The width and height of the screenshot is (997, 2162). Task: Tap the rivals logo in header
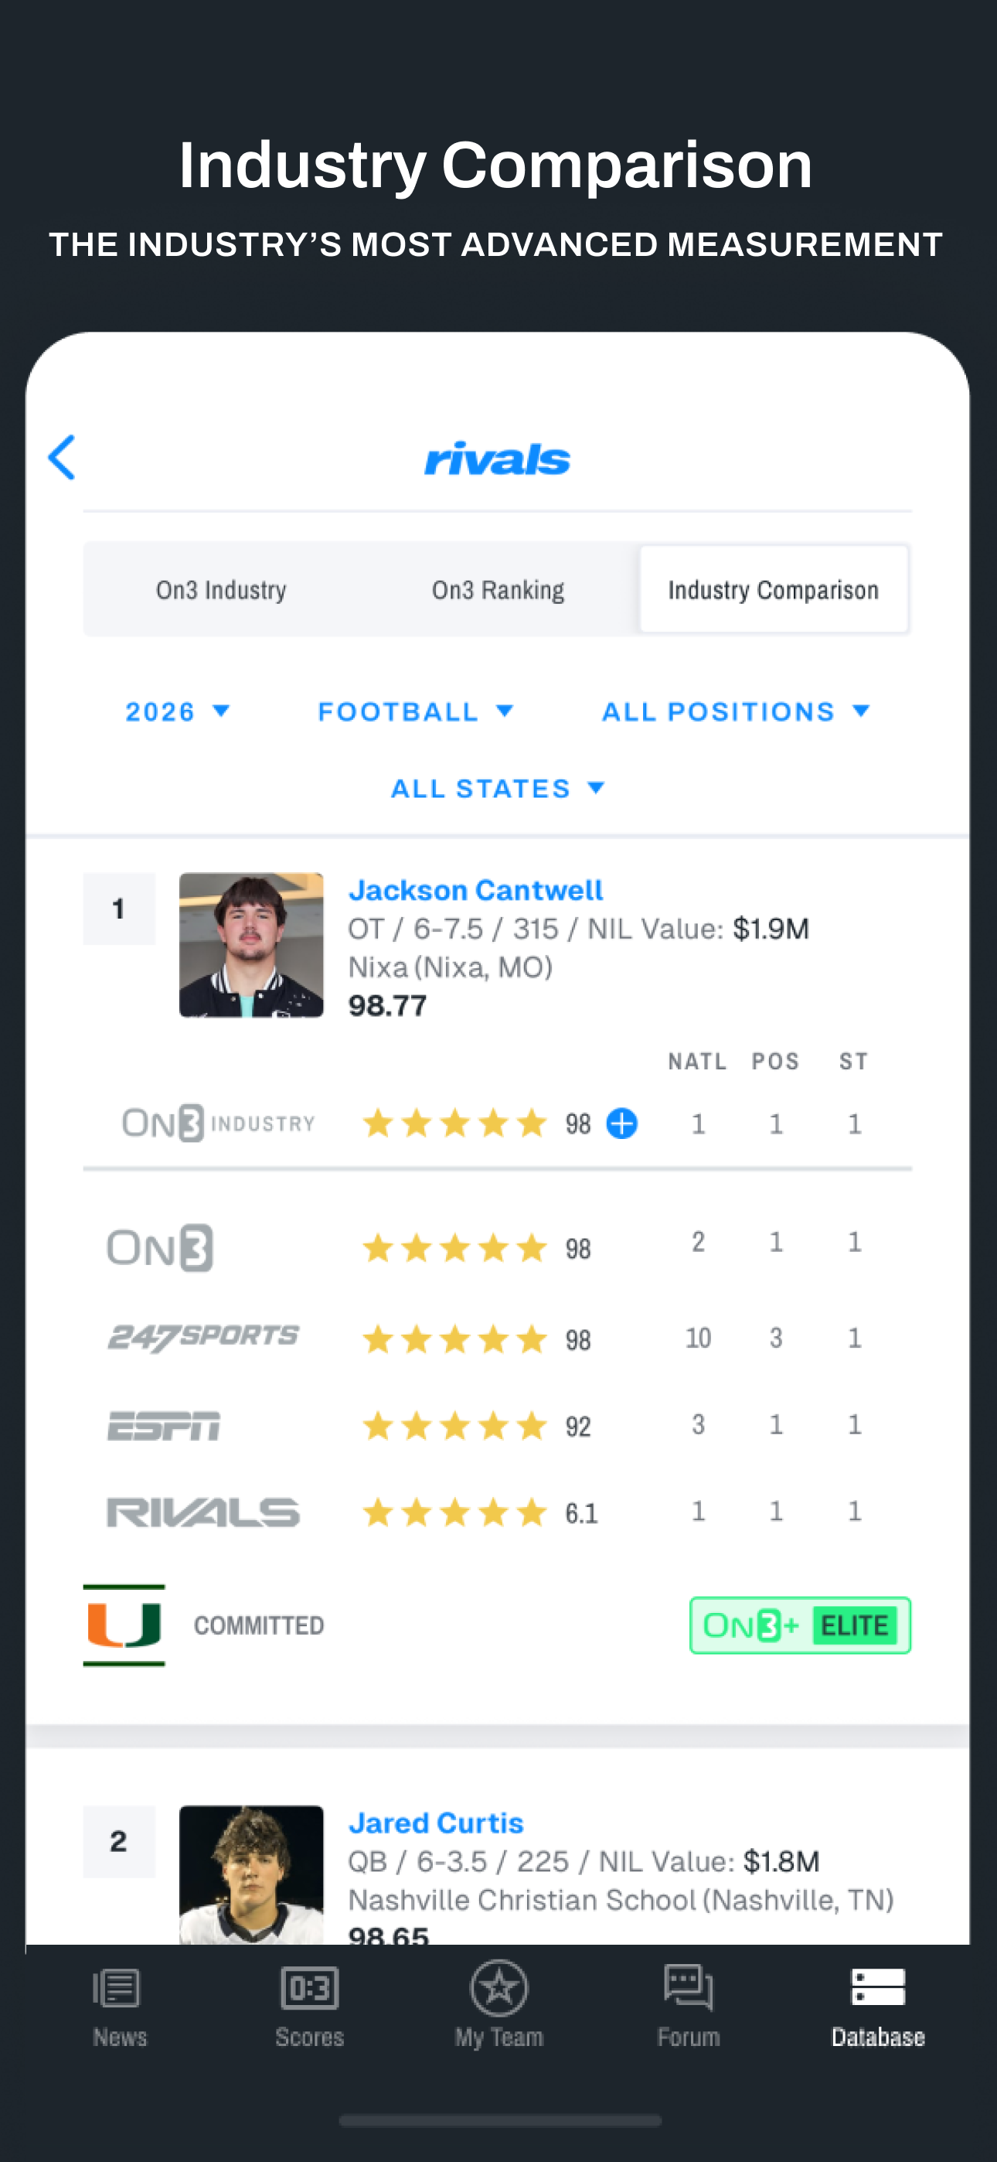pos(498,459)
